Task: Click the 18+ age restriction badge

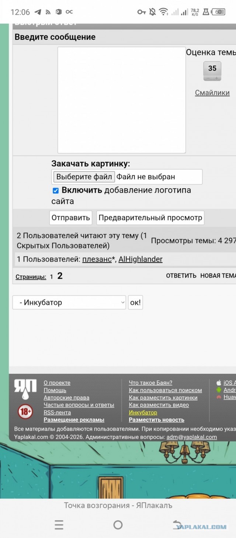Action: point(25,412)
